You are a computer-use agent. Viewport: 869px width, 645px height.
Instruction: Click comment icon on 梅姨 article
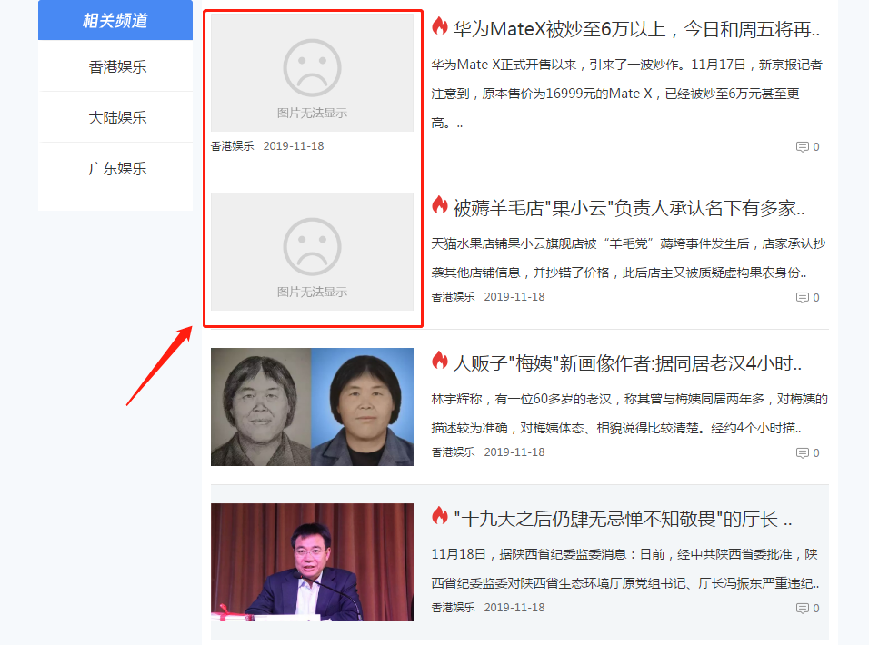click(x=802, y=453)
